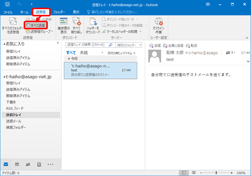Image resolution: width=251 pixels, height=176 pixels.
Task: Open 迷惑メール junk folder
Action: (x=14, y=121)
